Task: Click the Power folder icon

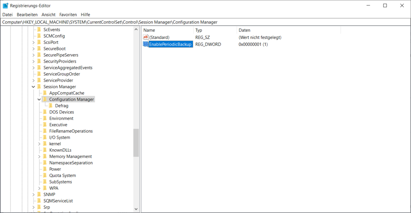Action: 45,169
